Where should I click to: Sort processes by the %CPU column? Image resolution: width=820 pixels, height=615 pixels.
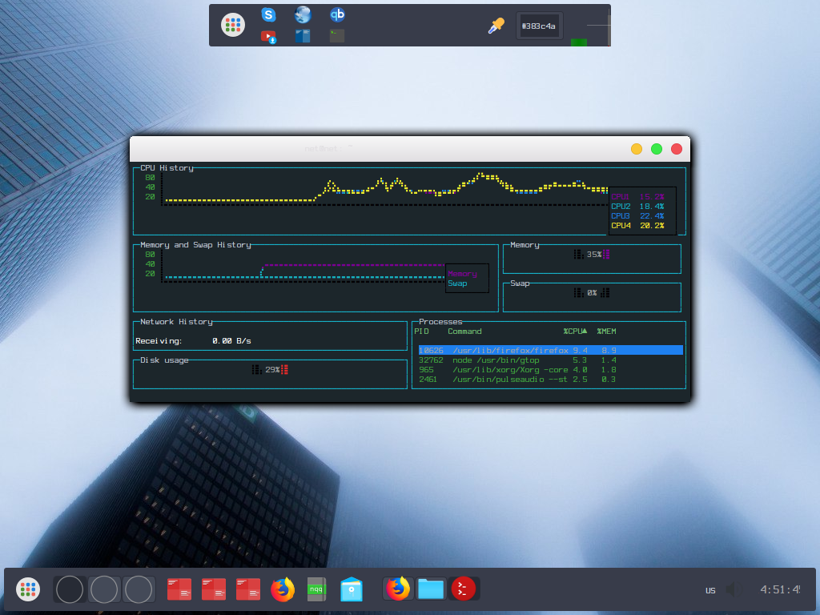(x=575, y=331)
